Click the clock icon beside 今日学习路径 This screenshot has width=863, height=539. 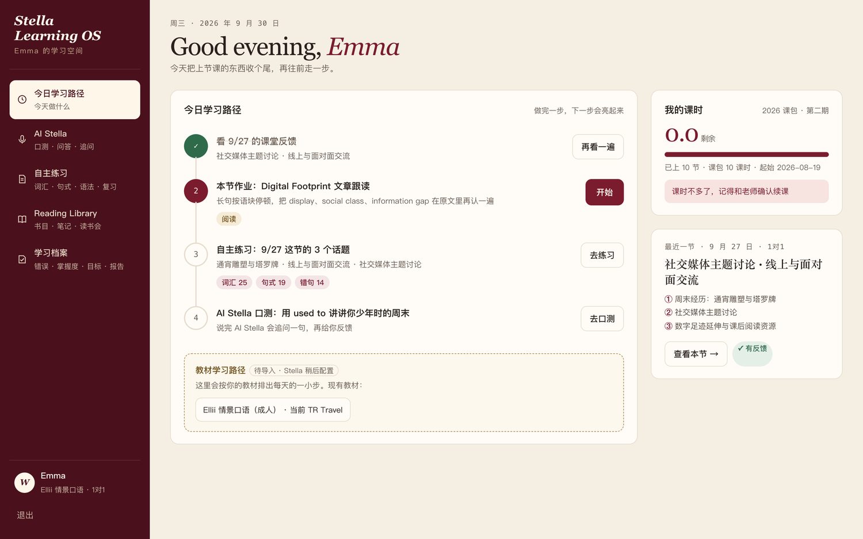pyautogui.click(x=22, y=100)
